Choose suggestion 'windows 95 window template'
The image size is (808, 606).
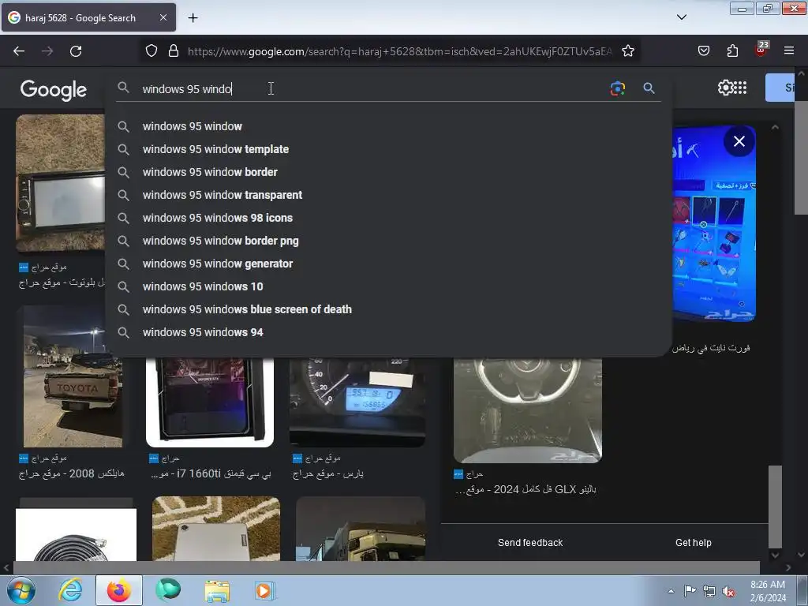click(388, 149)
